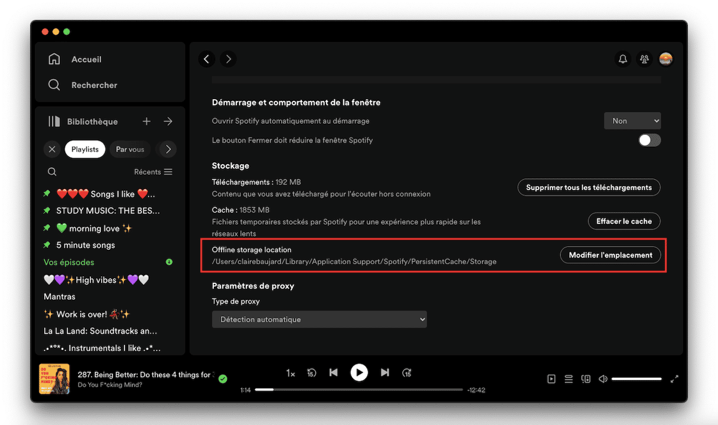Open 'Vos épisodes' in the library

pyautogui.click(x=69, y=262)
